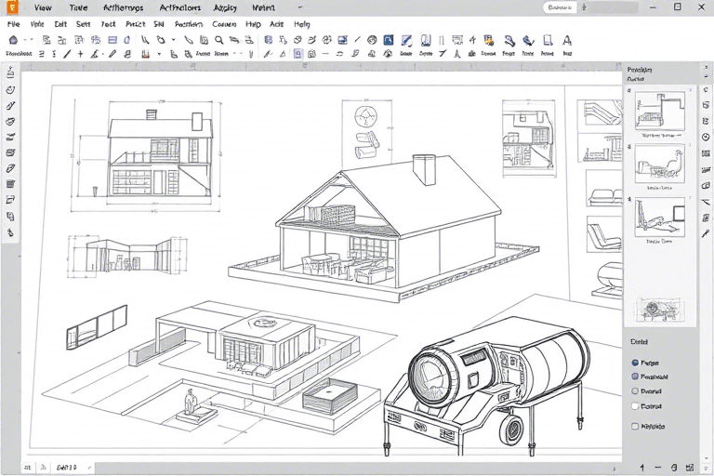The image size is (714, 476).
Task: Click the View tab in the title row
Action: click(42, 7)
